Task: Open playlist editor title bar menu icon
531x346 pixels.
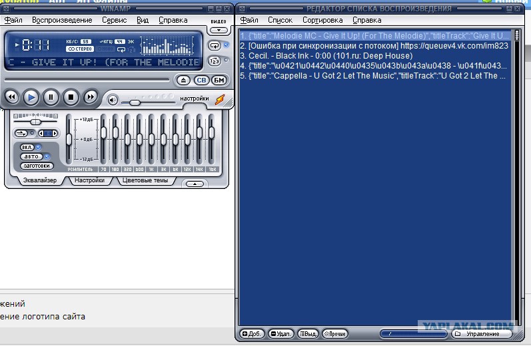Action: coord(242,9)
